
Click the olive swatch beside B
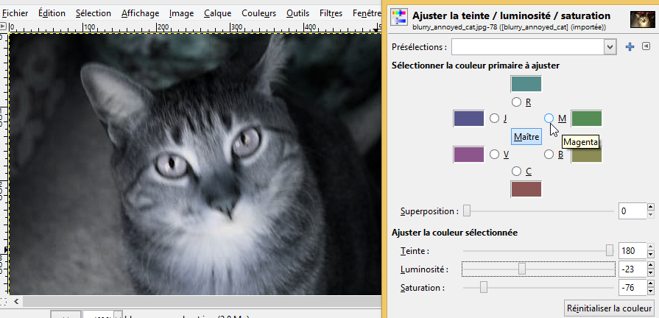(587, 155)
